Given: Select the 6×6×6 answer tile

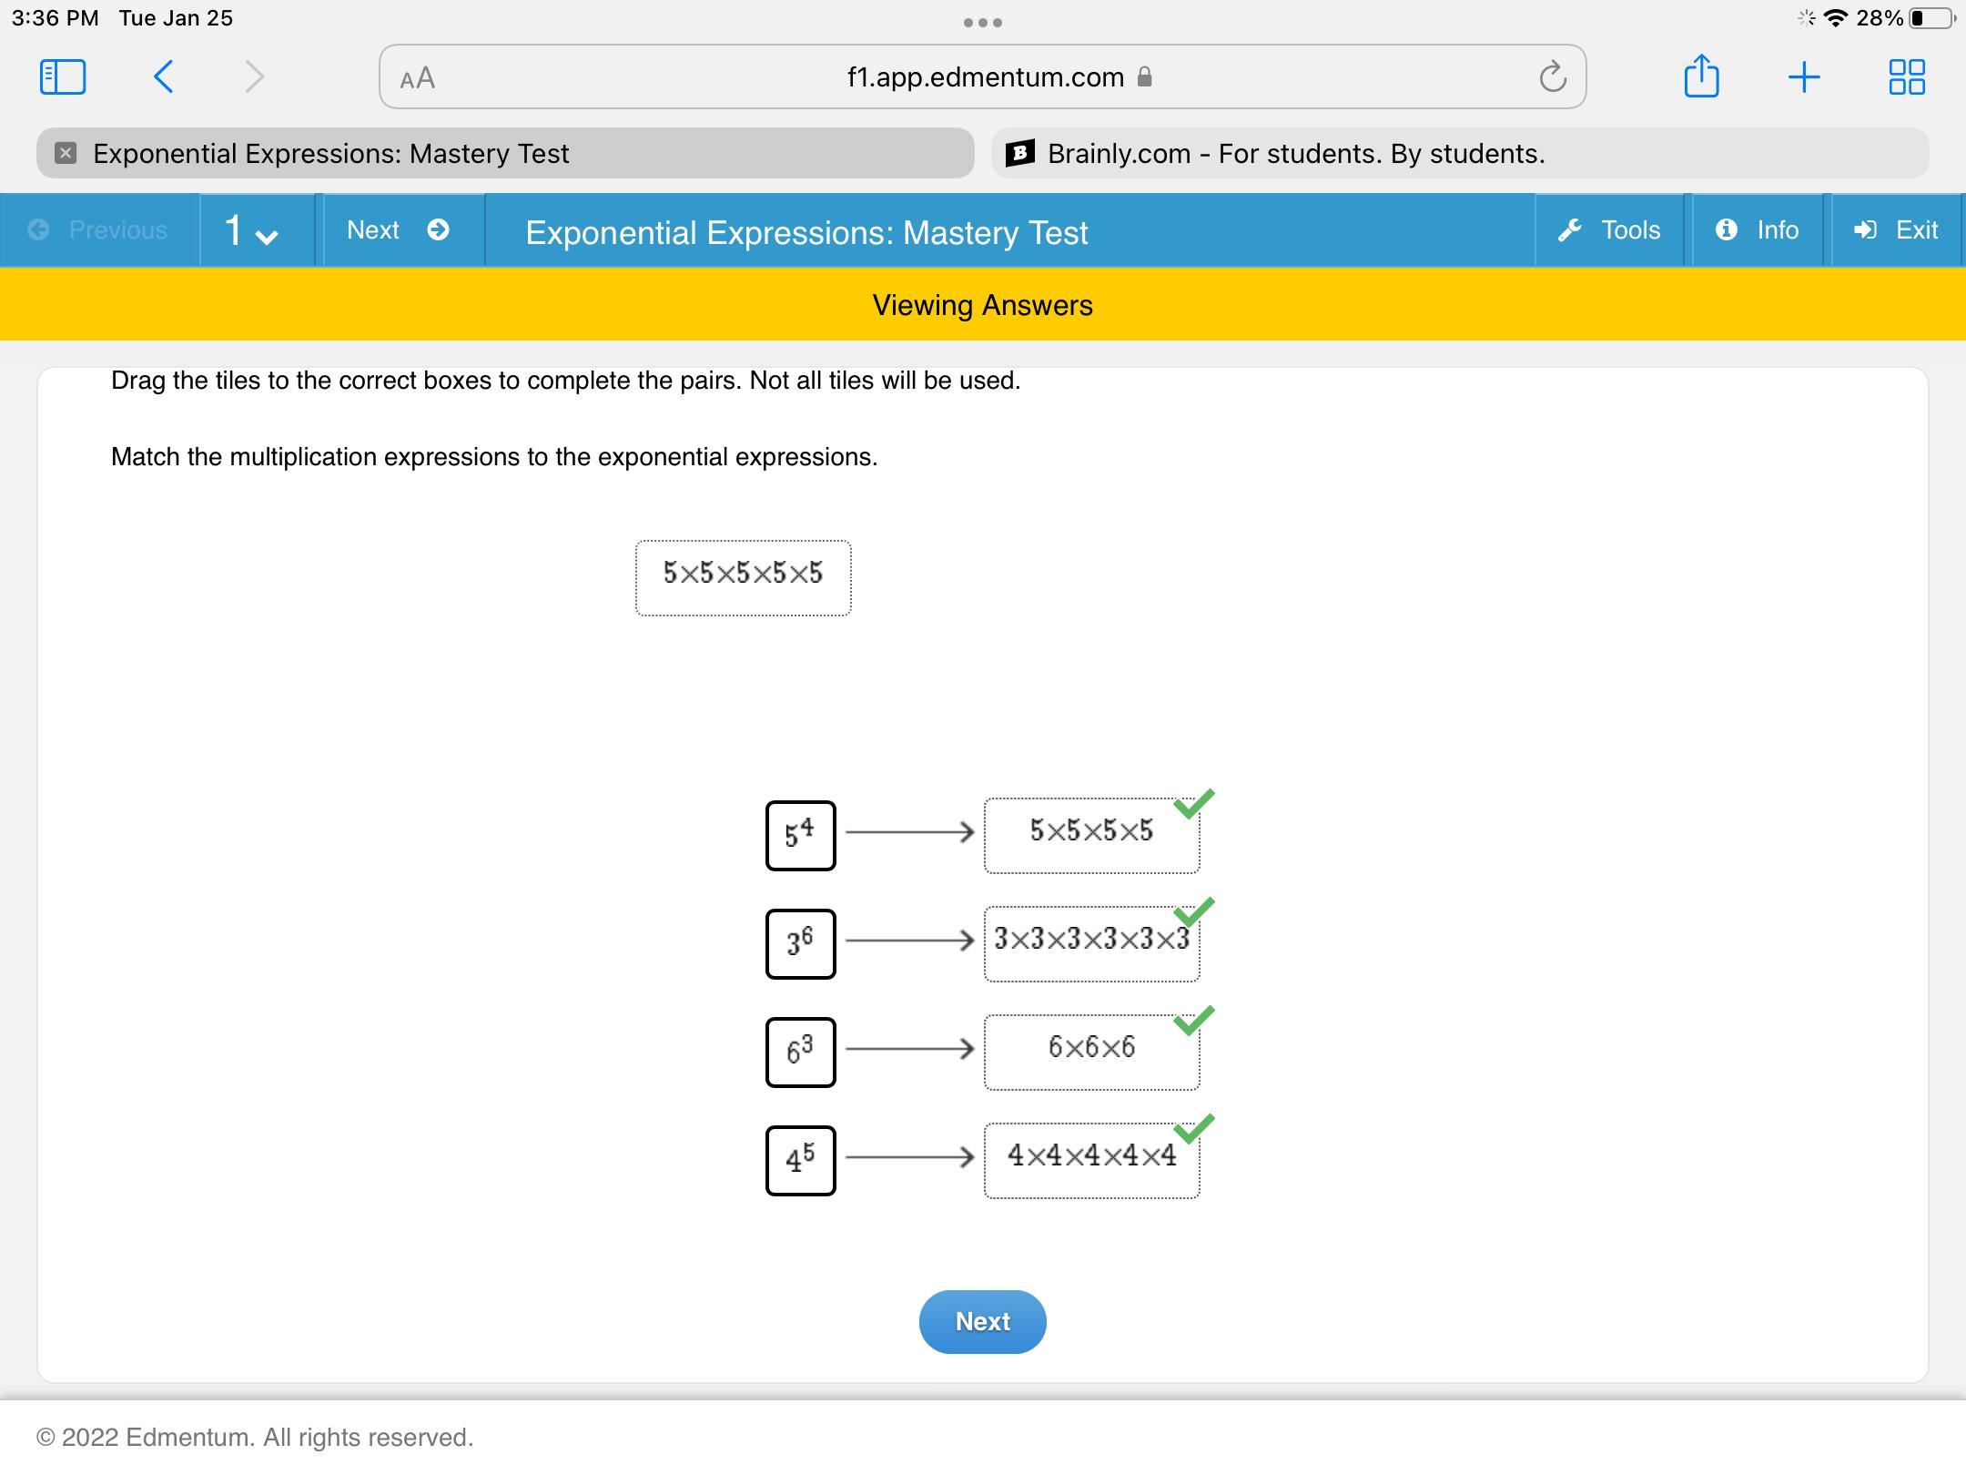Looking at the screenshot, I should [1091, 1050].
